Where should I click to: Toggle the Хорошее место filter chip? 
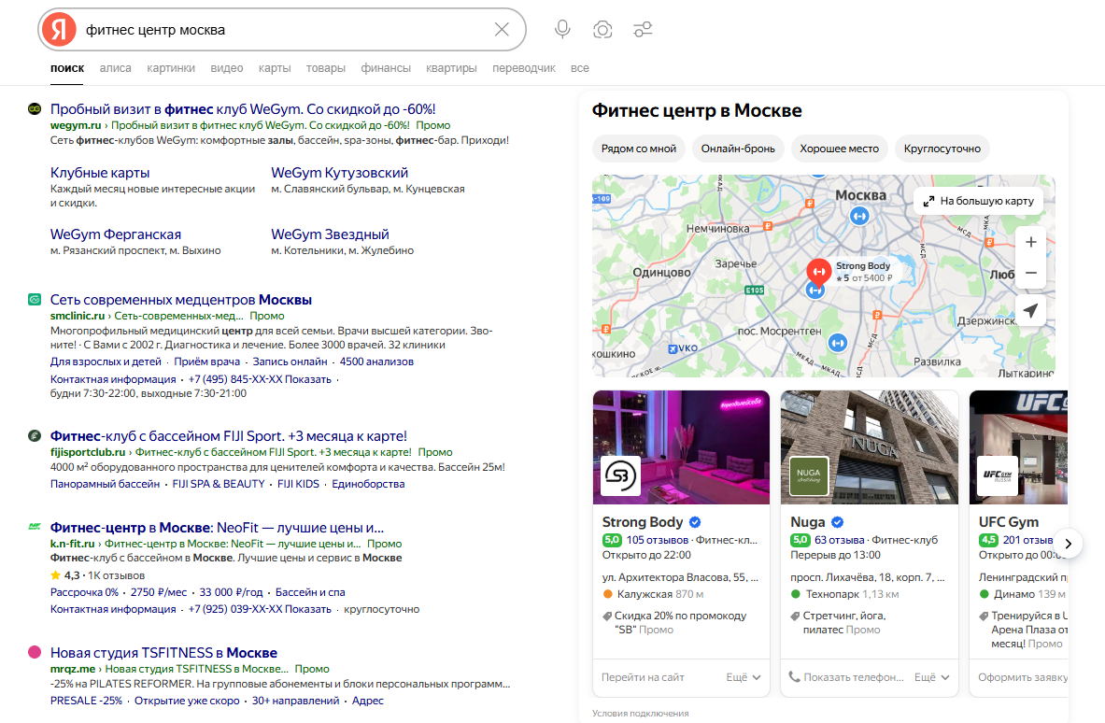[840, 149]
